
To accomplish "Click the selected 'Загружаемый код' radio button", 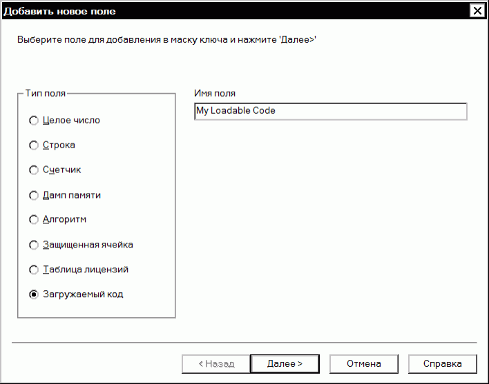I will coord(33,294).
